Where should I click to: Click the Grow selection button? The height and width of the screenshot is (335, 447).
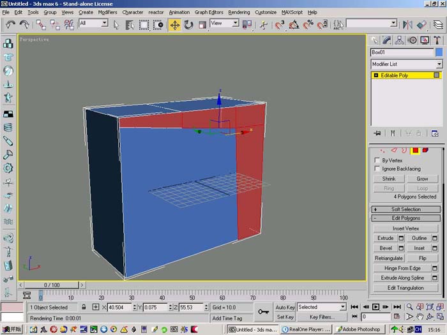(422, 179)
